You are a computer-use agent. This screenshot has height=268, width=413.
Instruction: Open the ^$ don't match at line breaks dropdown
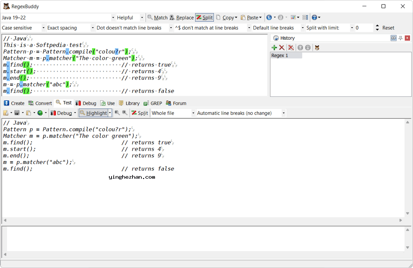point(249,28)
